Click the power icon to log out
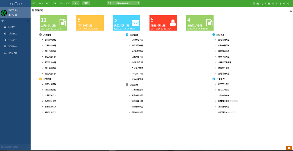Viewport: 293px width, 151px height. click(x=288, y=4)
